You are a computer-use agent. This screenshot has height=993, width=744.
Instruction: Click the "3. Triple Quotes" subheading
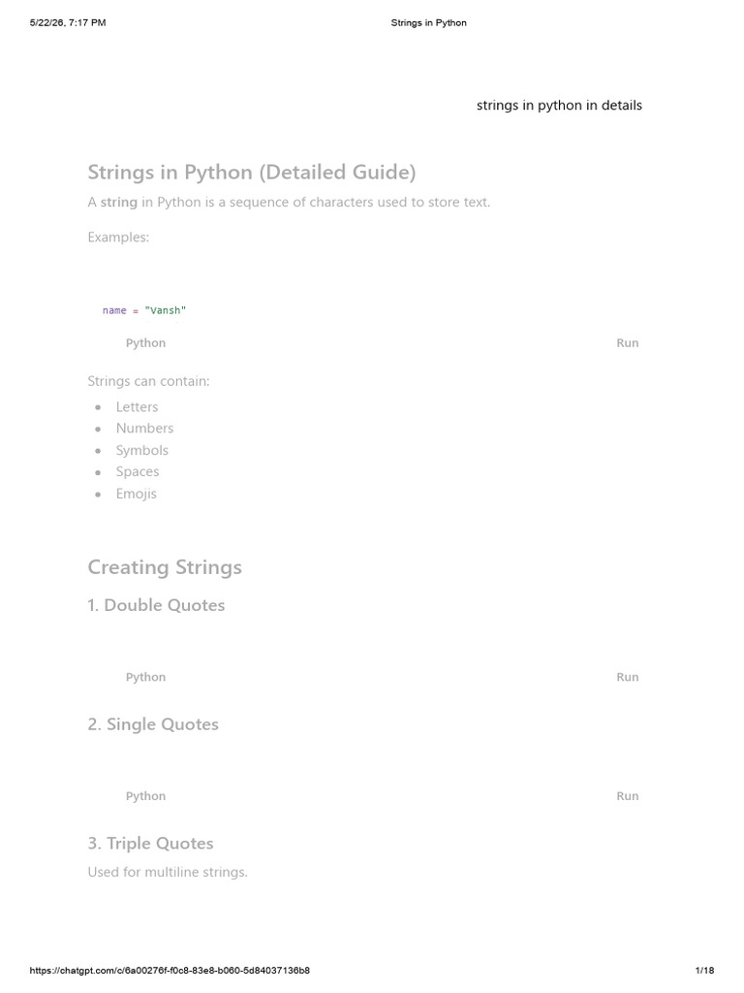[150, 844]
